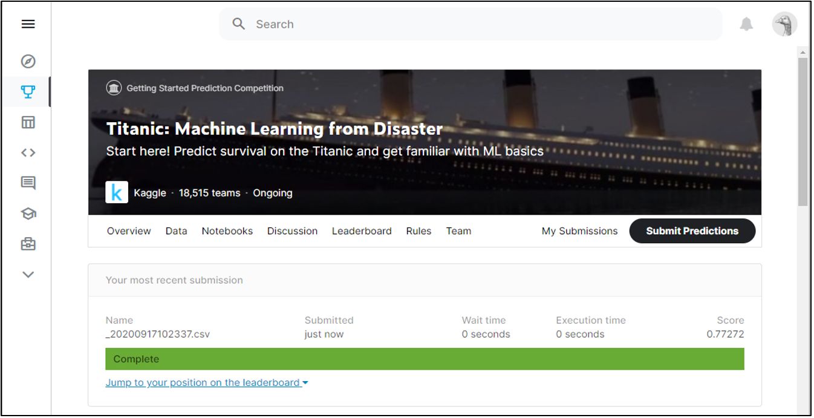Viewport: 814px width, 418px height.
Task: Switch to the Leaderboard tab
Action: 362,231
